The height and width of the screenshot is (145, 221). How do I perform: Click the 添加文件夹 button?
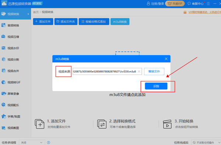(x=66, y=22)
